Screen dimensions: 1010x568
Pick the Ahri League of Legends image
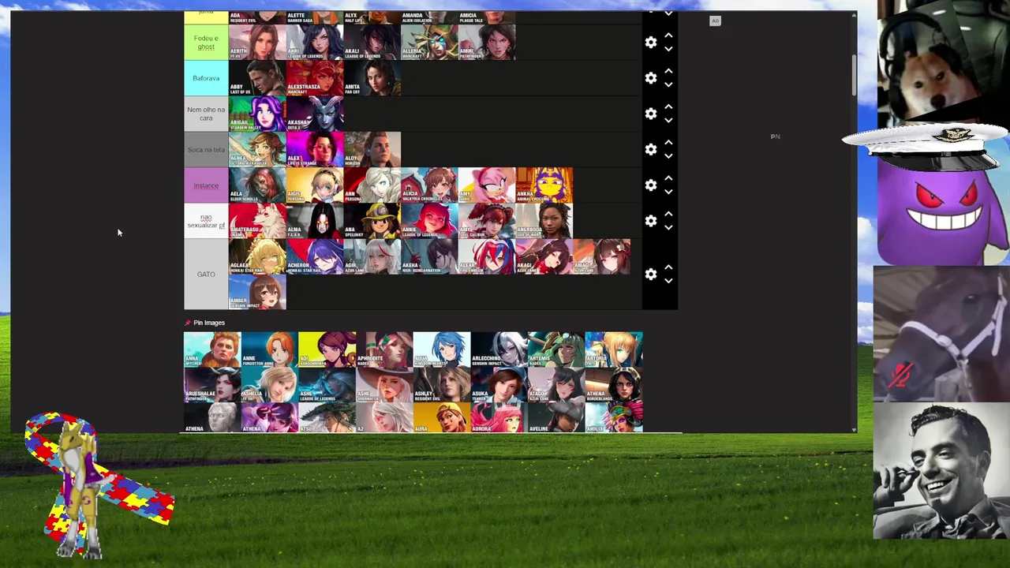pyautogui.click(x=315, y=43)
